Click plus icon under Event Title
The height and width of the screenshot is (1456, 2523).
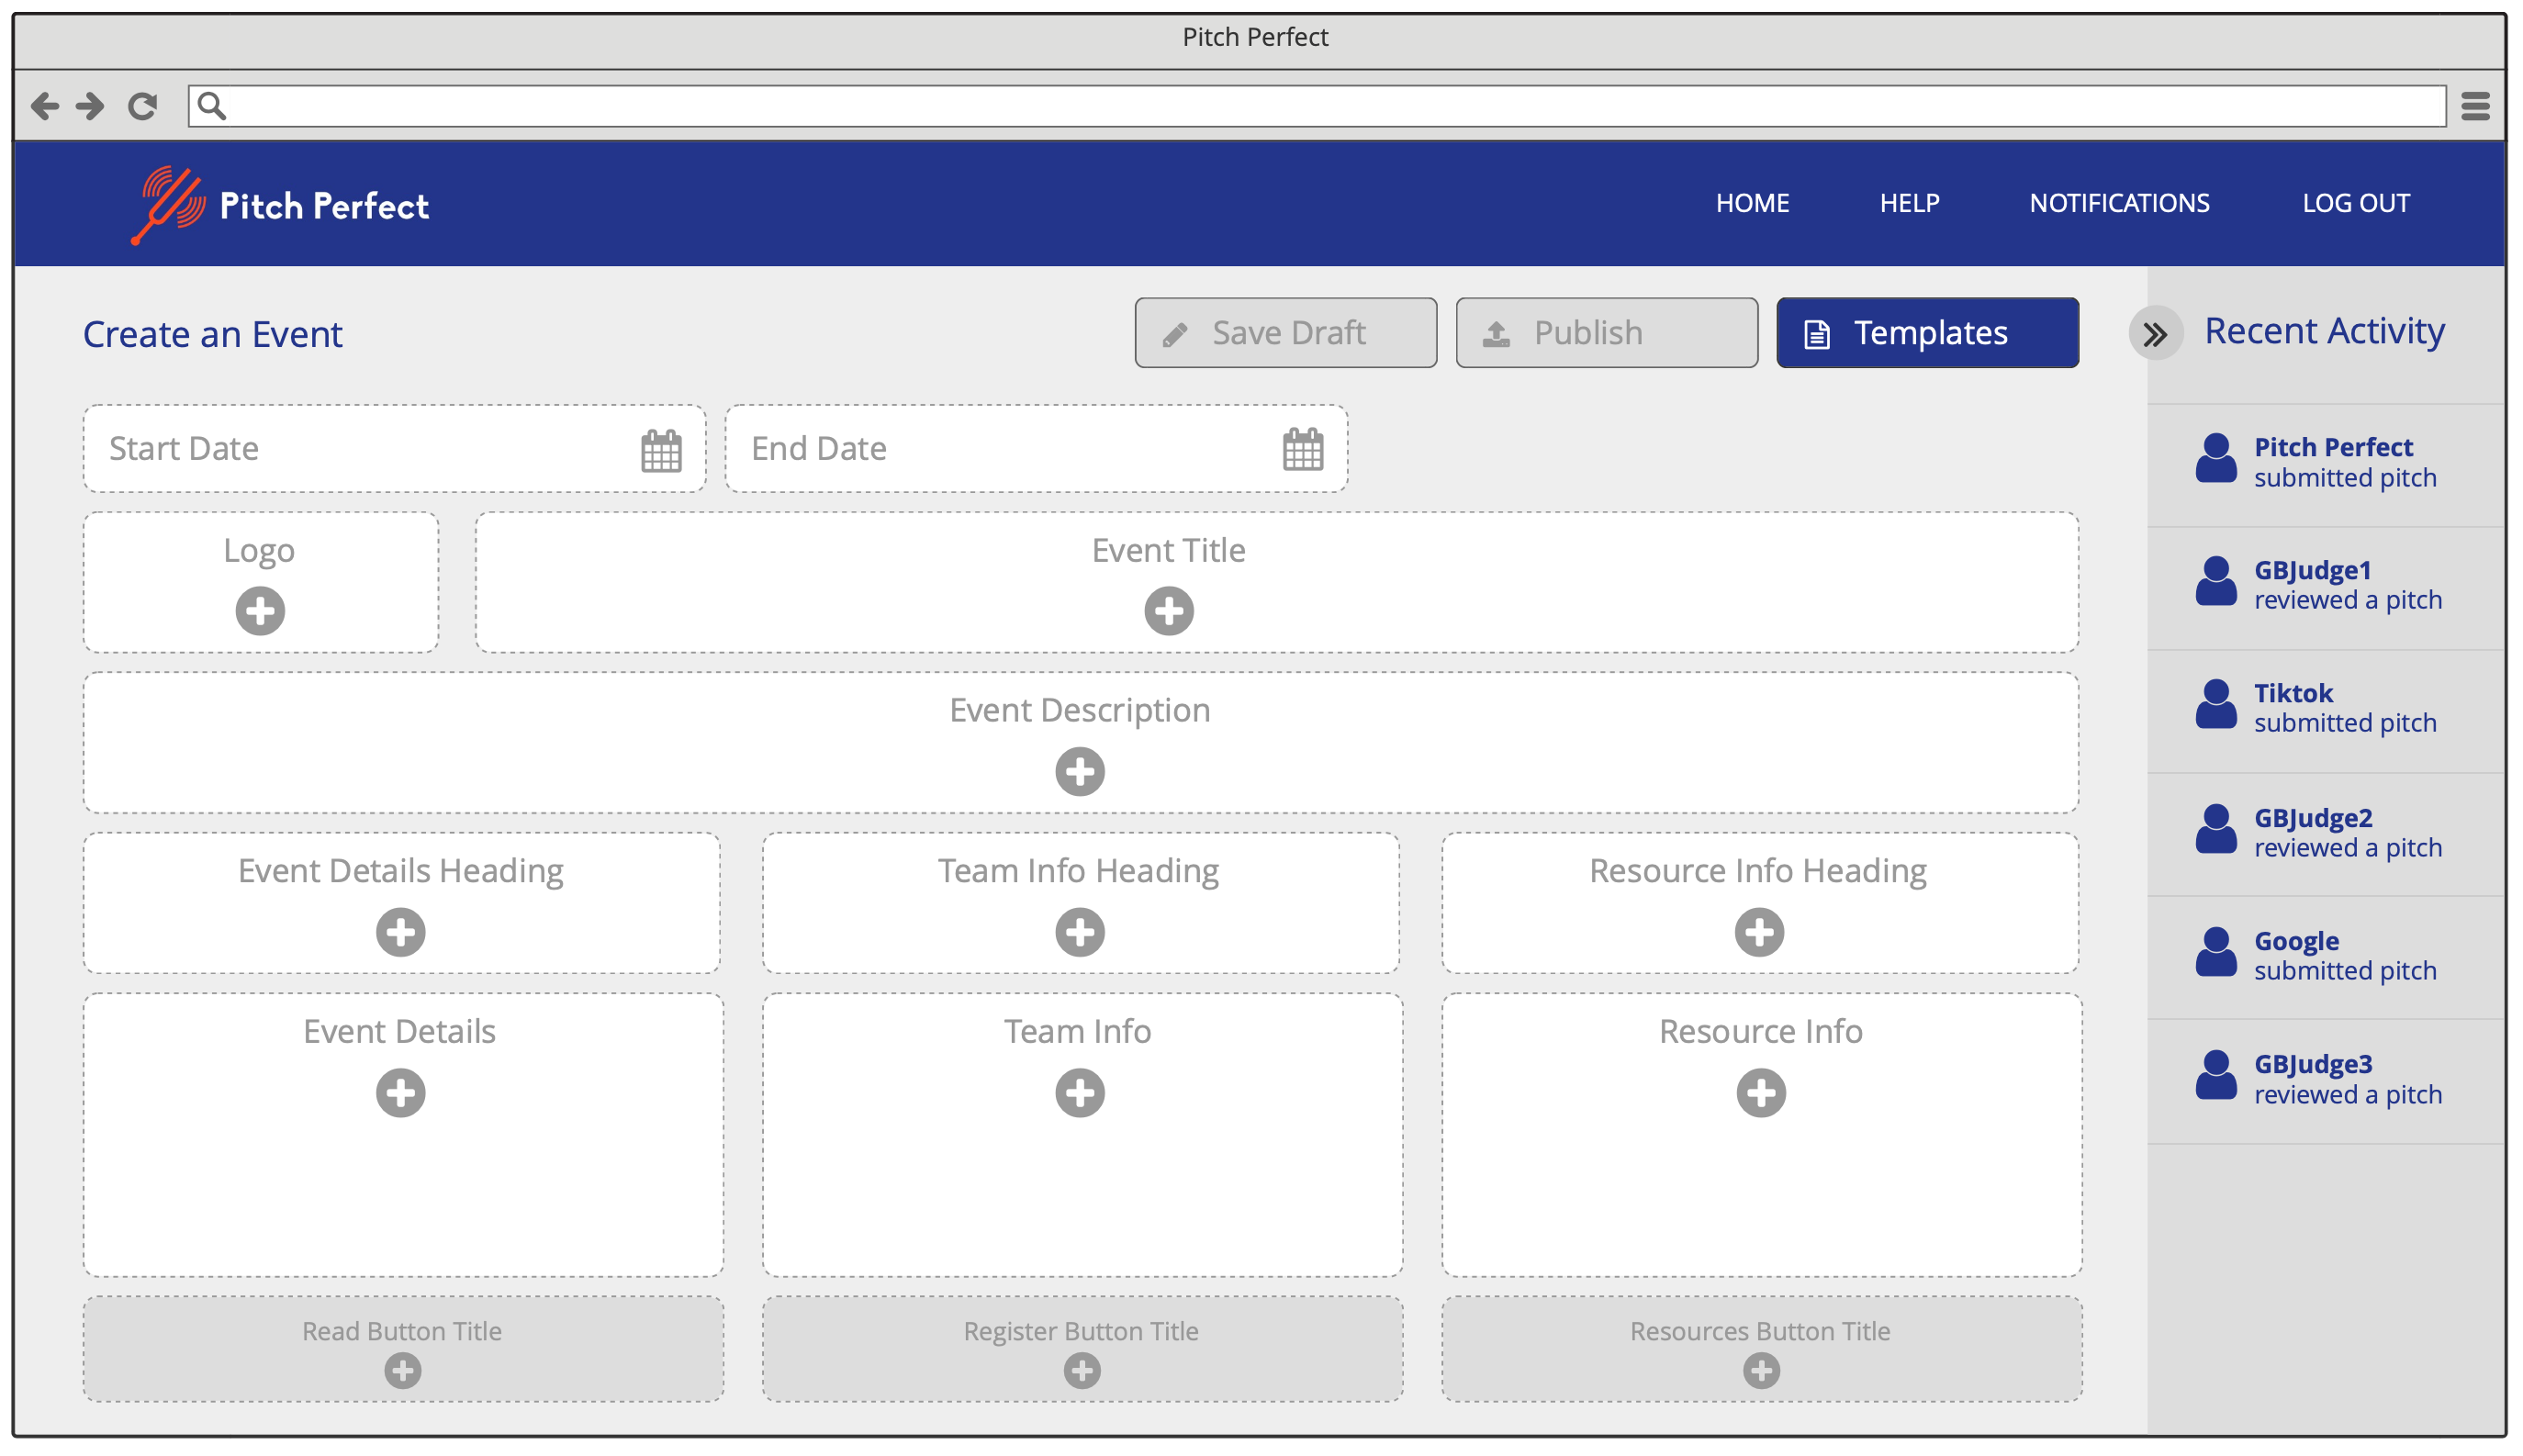(1168, 611)
